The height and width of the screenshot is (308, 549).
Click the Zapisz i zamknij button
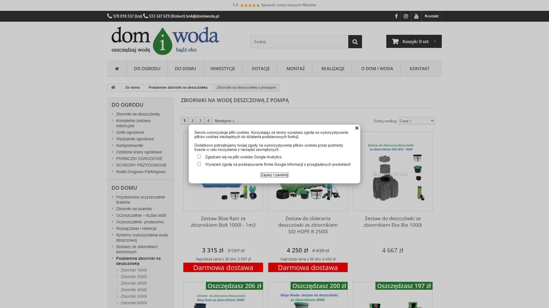pyautogui.click(x=274, y=175)
